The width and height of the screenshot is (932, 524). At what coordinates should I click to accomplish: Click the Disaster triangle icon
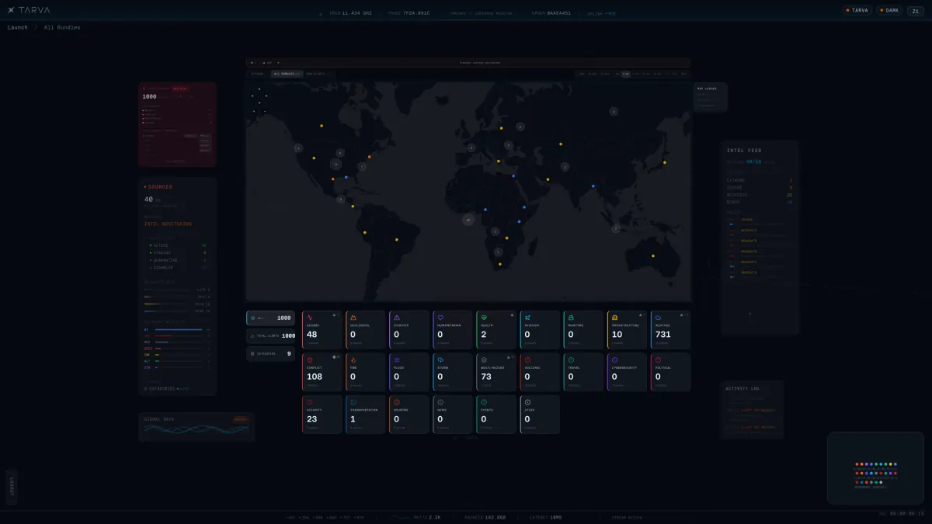(397, 318)
